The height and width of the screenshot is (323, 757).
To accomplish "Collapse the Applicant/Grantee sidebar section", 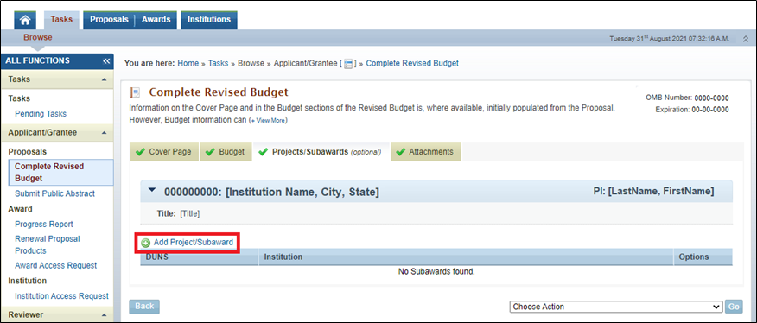I will click(105, 132).
